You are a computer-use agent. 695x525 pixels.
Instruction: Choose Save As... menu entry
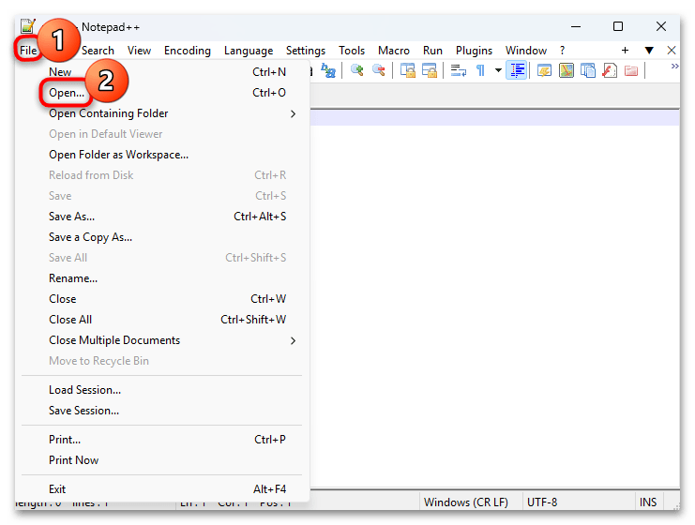point(162,217)
